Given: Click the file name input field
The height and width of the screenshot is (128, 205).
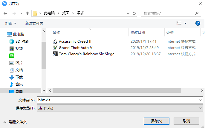Looking at the screenshot, I should coord(118,100).
